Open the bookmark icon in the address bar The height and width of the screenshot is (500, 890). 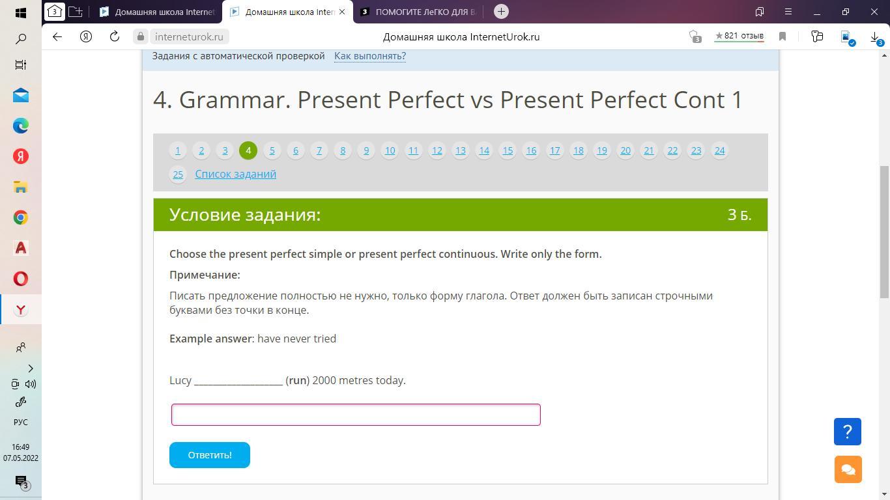(x=782, y=36)
